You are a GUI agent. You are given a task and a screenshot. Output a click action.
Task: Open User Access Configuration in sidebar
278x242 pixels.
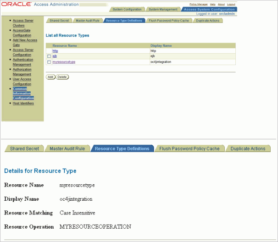(22, 82)
